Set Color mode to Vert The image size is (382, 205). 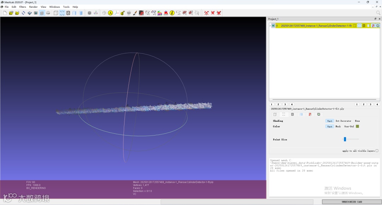tap(330, 127)
